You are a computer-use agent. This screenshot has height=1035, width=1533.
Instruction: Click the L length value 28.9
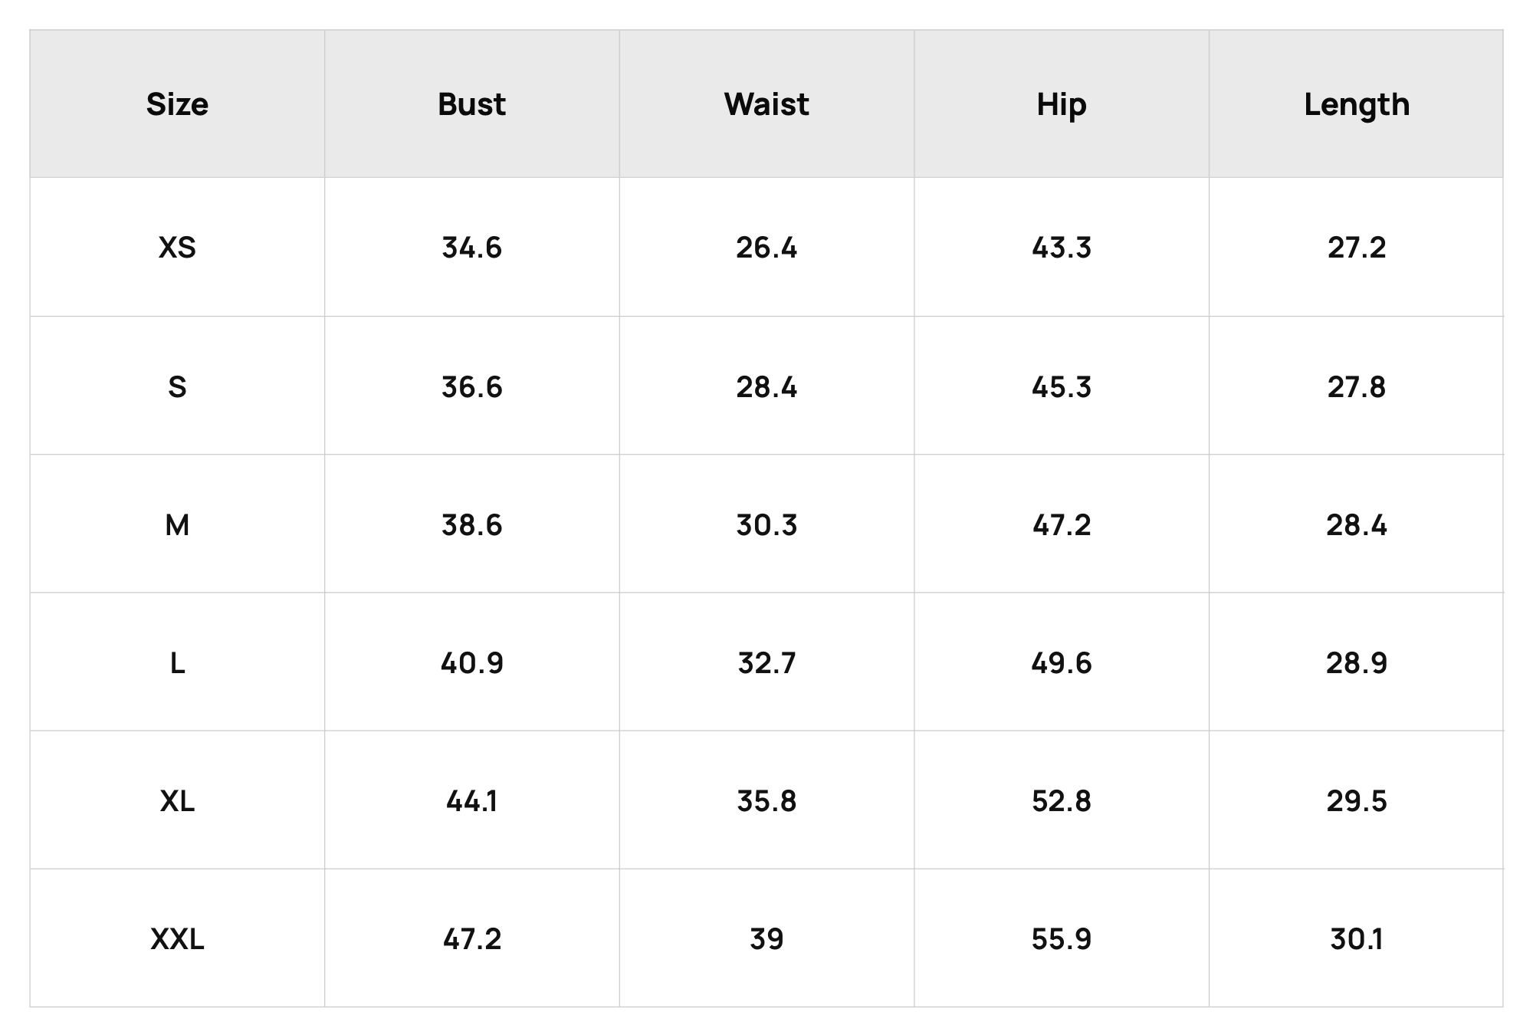[x=1357, y=663]
